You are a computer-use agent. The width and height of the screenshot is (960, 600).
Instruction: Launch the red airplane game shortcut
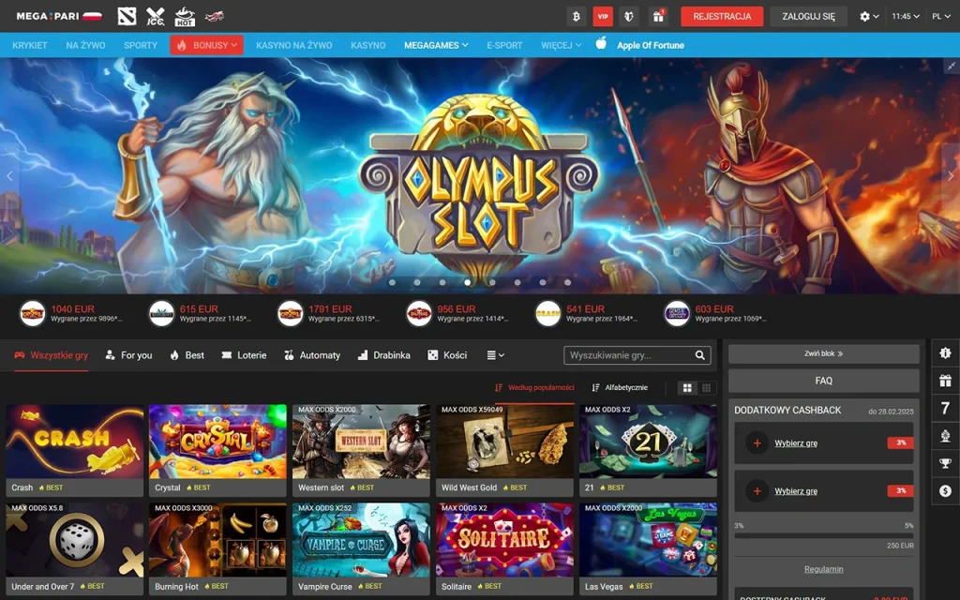215,17
